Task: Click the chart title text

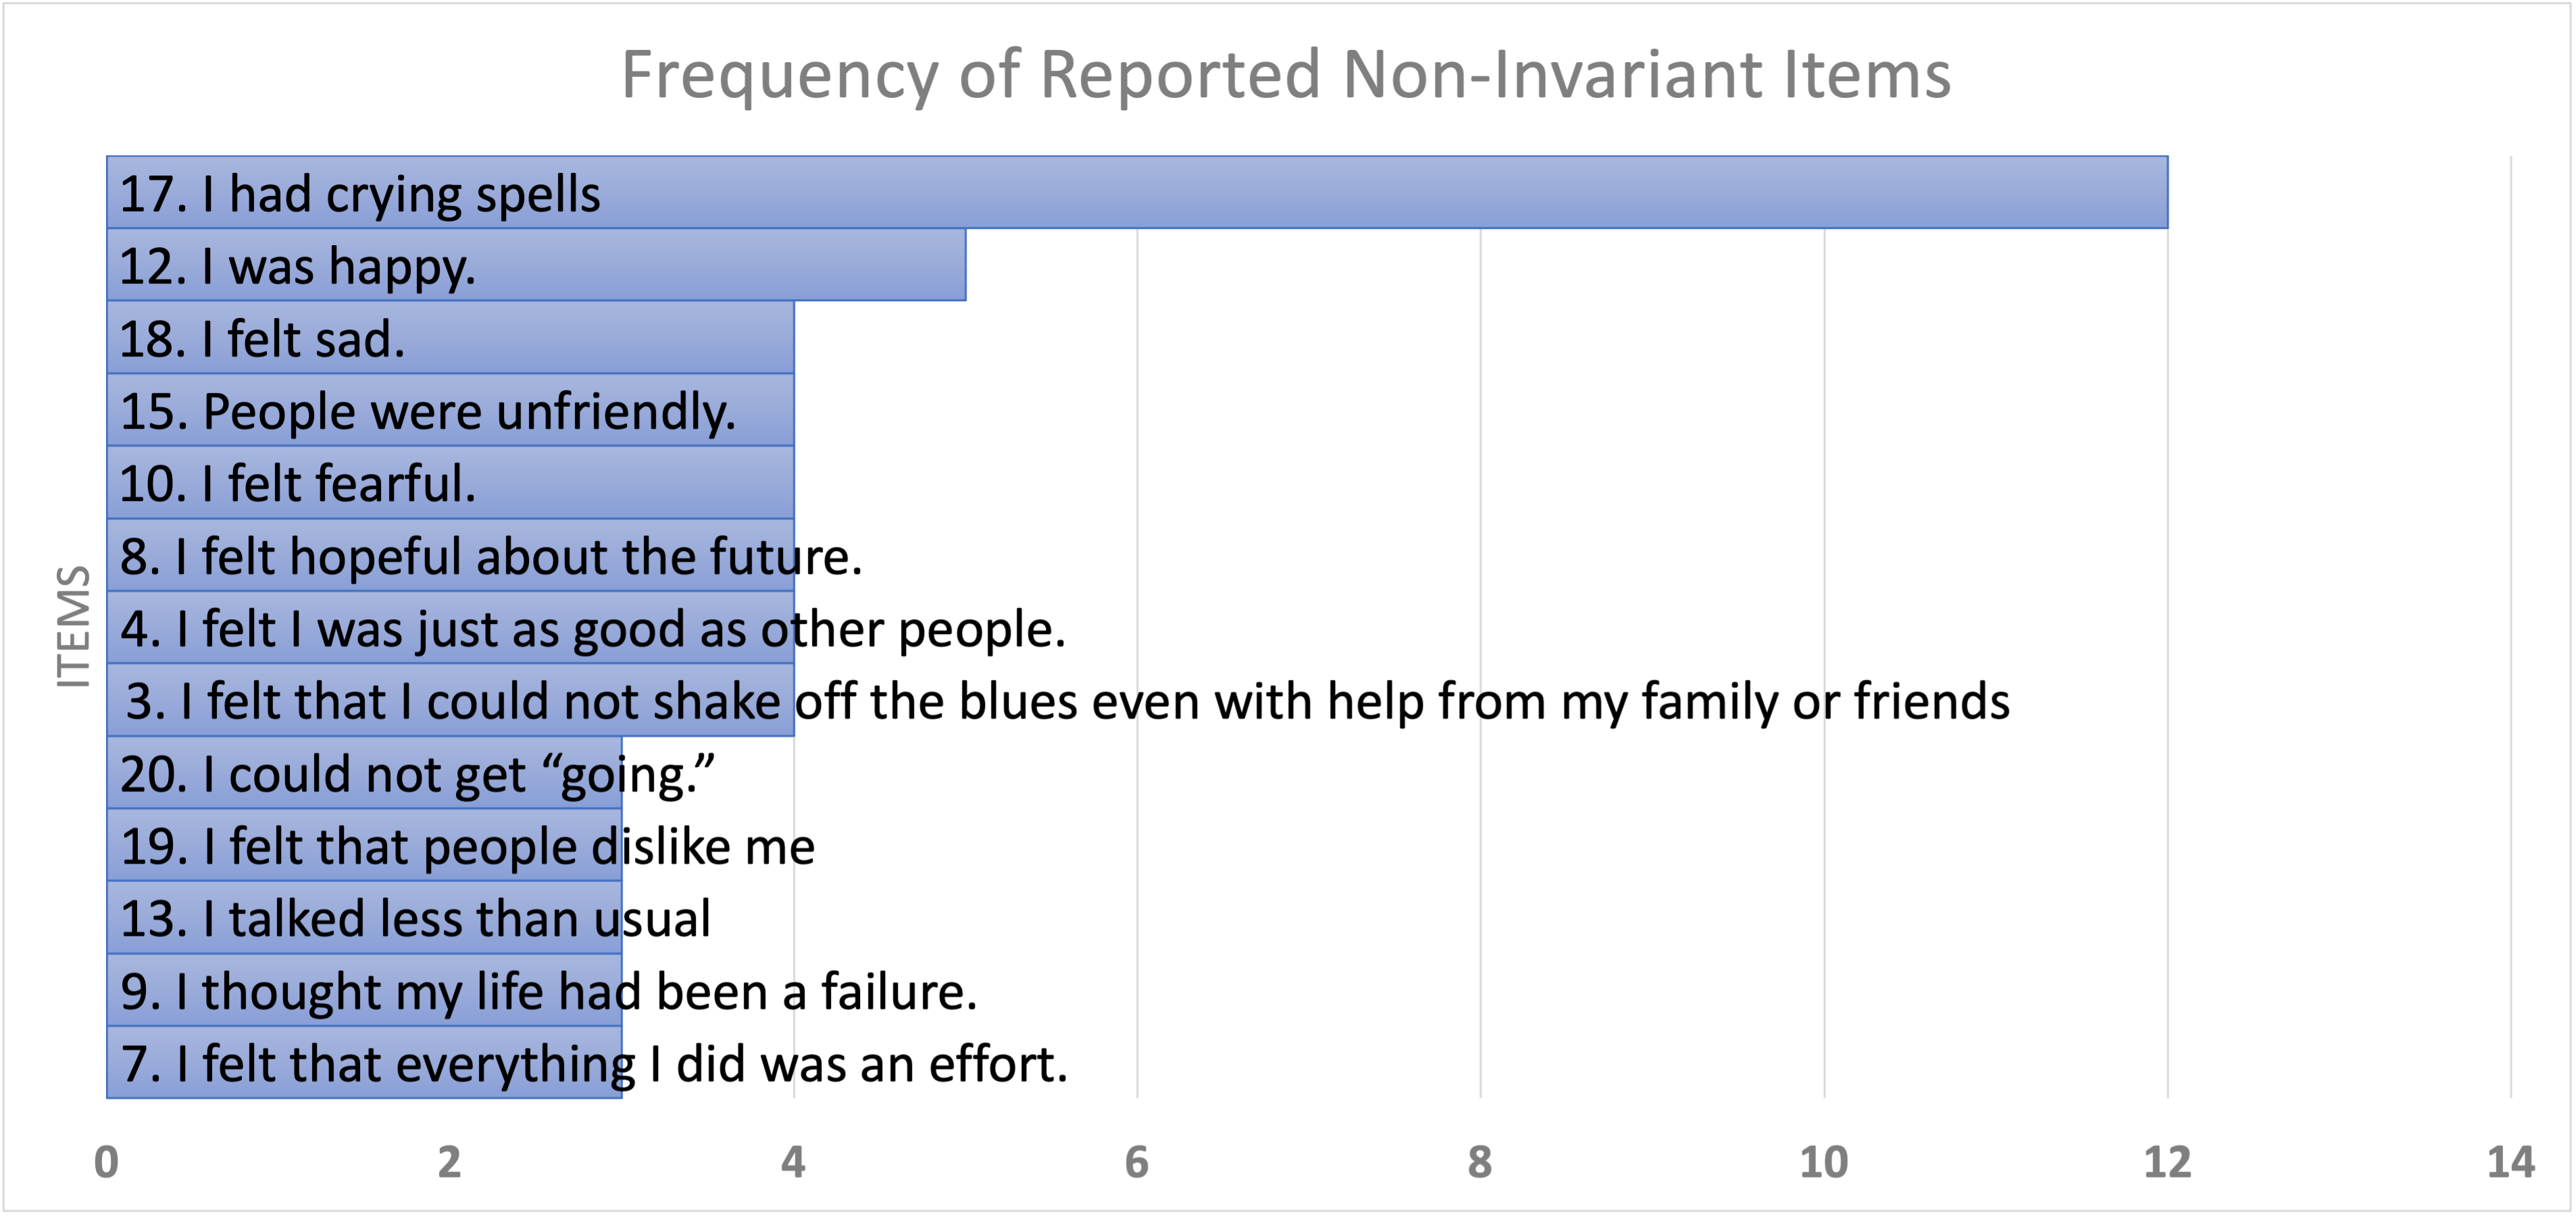Action: click(1286, 75)
